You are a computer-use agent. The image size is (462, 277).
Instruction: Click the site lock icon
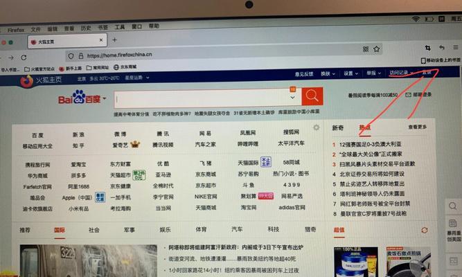[81, 55]
